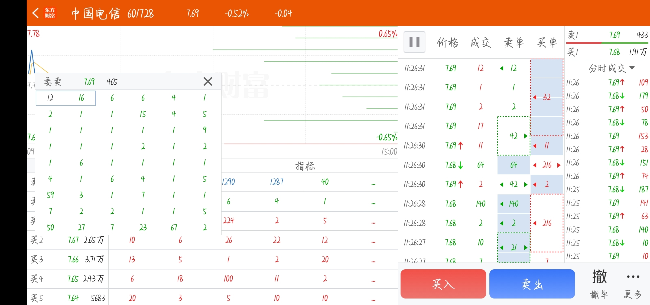The image size is (650, 305).
Task: Tap the 15:00 time axis label
Action: [389, 151]
